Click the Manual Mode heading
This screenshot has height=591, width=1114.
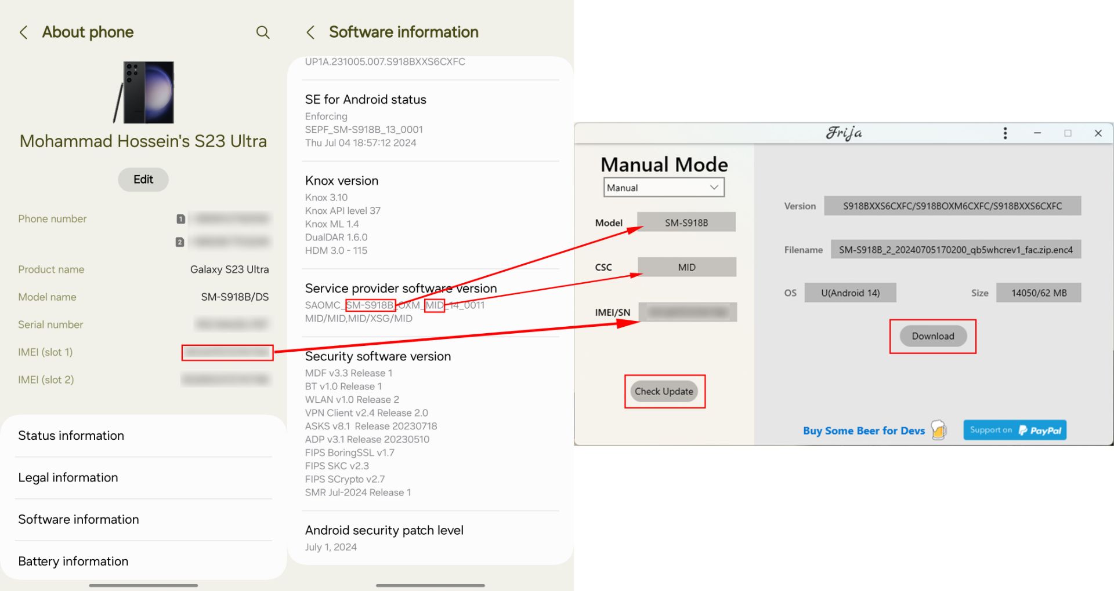pos(664,165)
